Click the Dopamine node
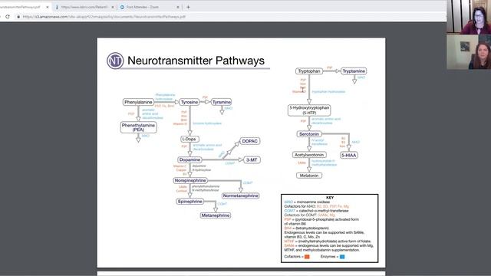 [x=189, y=159]
